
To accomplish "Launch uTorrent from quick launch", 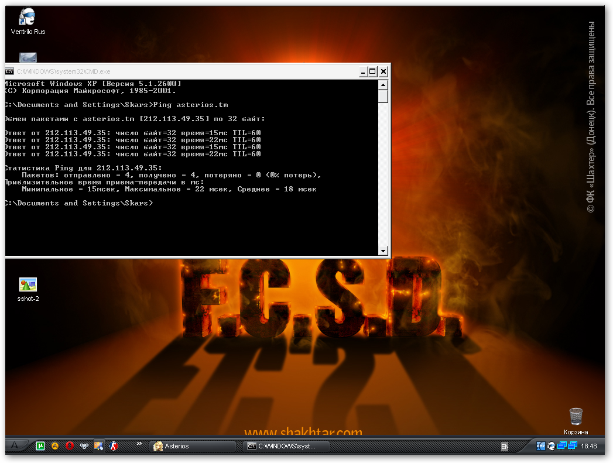I will 40,446.
